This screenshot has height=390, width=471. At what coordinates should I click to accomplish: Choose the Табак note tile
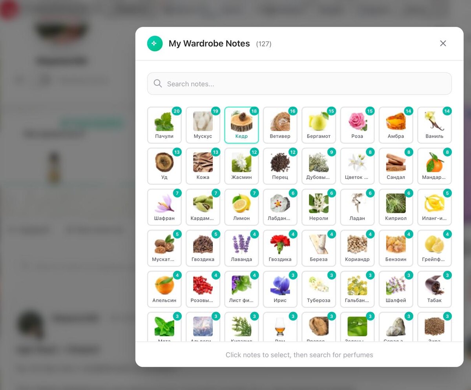[434, 289]
